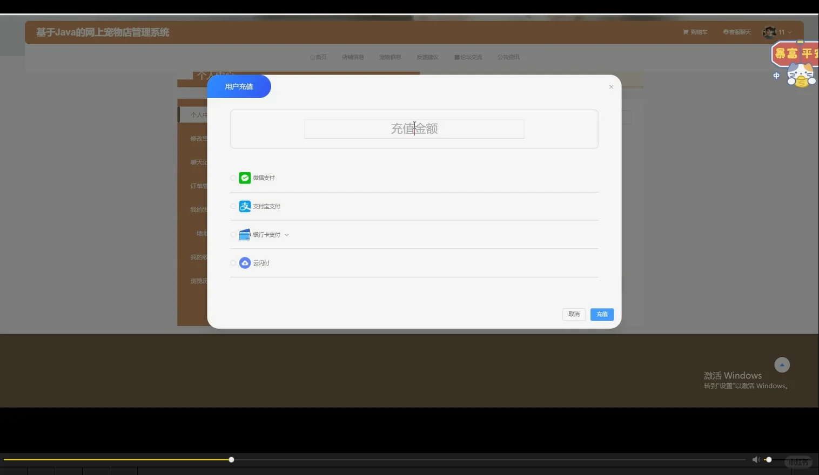
Task: Click the 充值金额 amount input field
Action: tap(414, 128)
